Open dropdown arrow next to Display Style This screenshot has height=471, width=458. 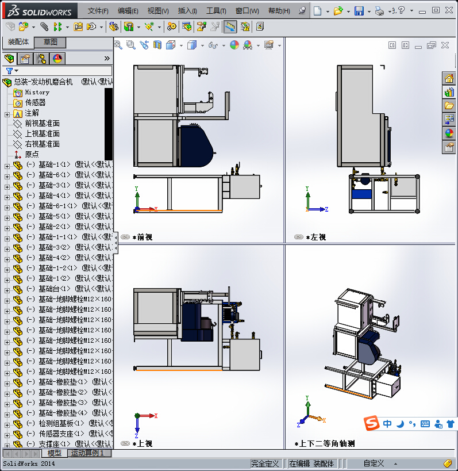(x=203, y=45)
